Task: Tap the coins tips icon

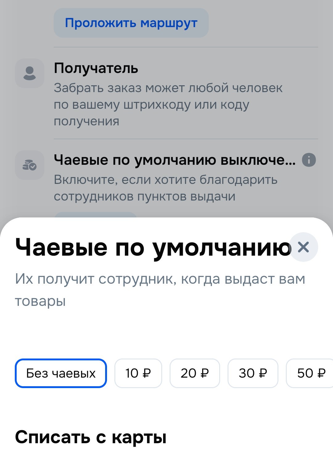Action: click(x=30, y=165)
